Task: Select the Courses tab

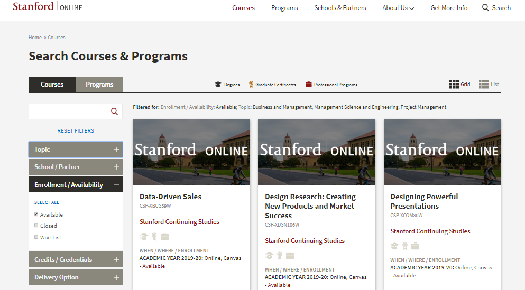Action: pos(52,85)
